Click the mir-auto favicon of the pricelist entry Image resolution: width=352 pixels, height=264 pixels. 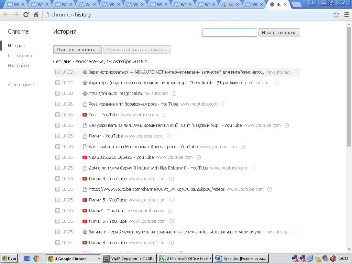85,93
